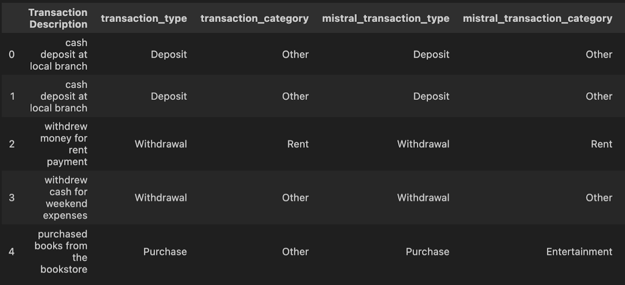Select 'purchased books from the bookstore' cell
Viewport: 625px width, 285px height.
[61, 252]
